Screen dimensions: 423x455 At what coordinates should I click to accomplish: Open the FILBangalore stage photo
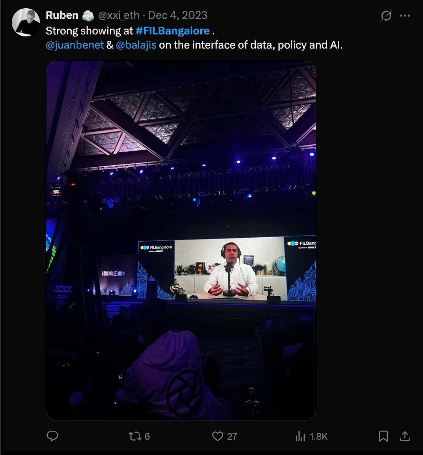181,240
